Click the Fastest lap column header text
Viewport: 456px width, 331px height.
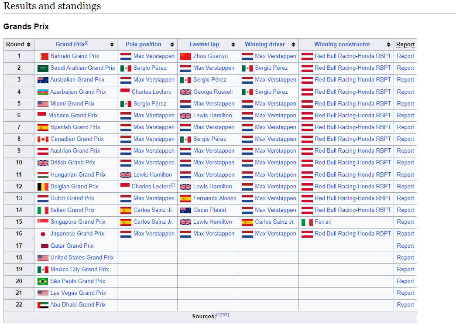coord(204,44)
